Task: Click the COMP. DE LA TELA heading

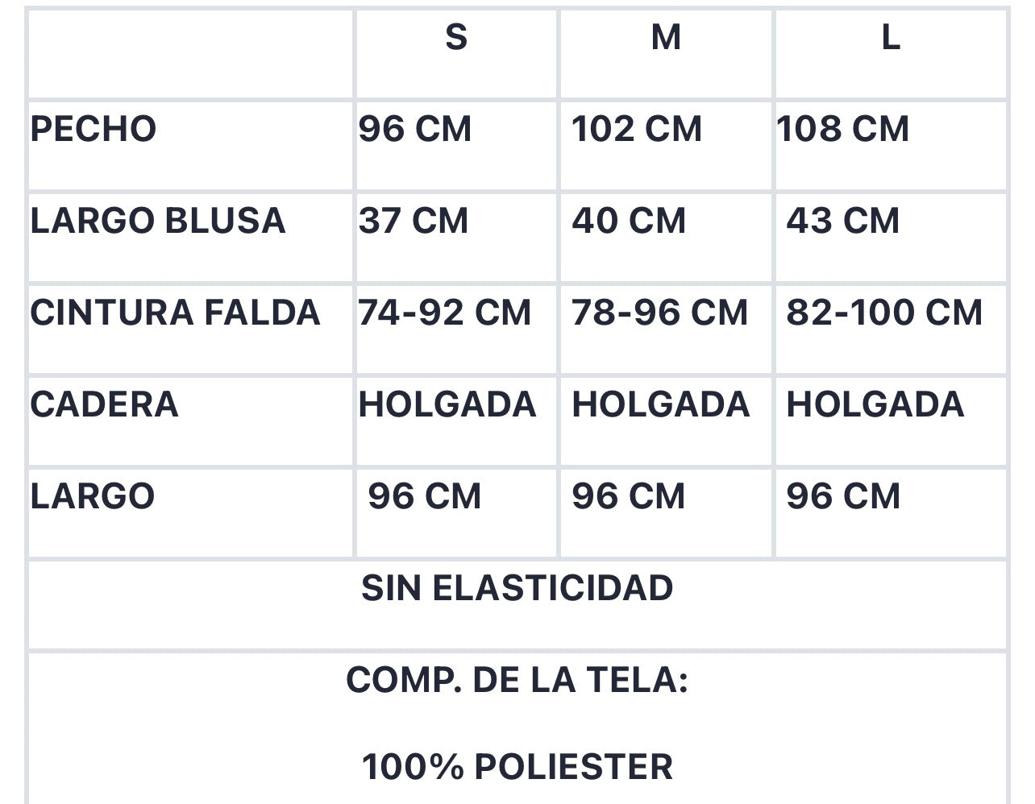Action: click(x=517, y=680)
